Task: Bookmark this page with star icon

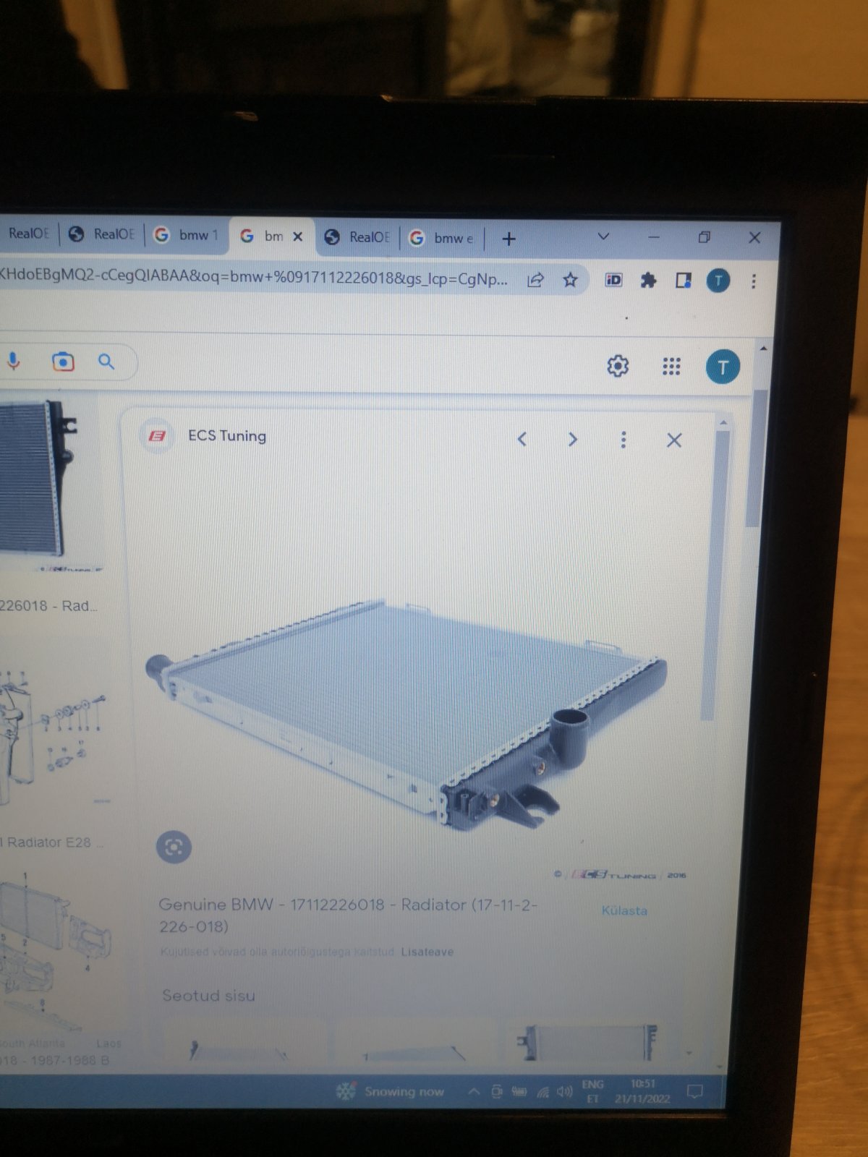Action: coord(570,280)
